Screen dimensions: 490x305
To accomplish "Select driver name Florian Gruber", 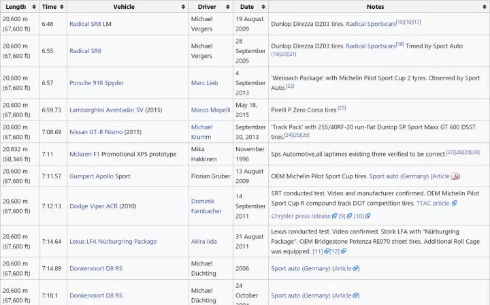I will tap(210, 176).
